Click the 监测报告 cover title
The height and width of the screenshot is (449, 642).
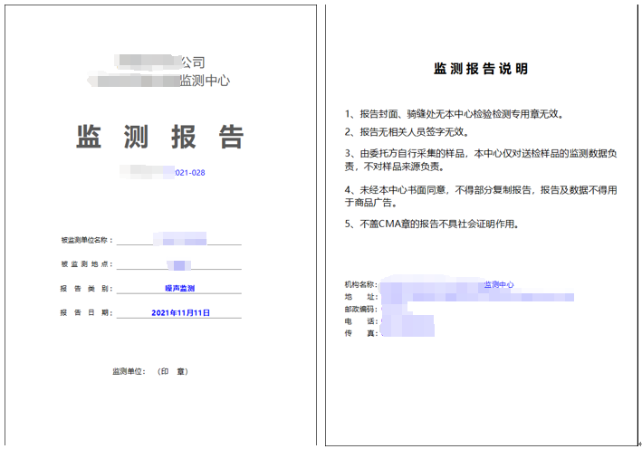pyautogui.click(x=160, y=137)
